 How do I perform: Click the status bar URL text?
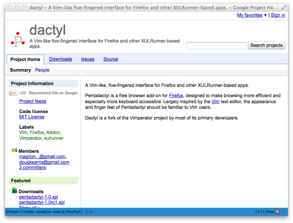(44, 212)
